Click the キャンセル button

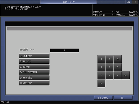[x=103, y=98]
